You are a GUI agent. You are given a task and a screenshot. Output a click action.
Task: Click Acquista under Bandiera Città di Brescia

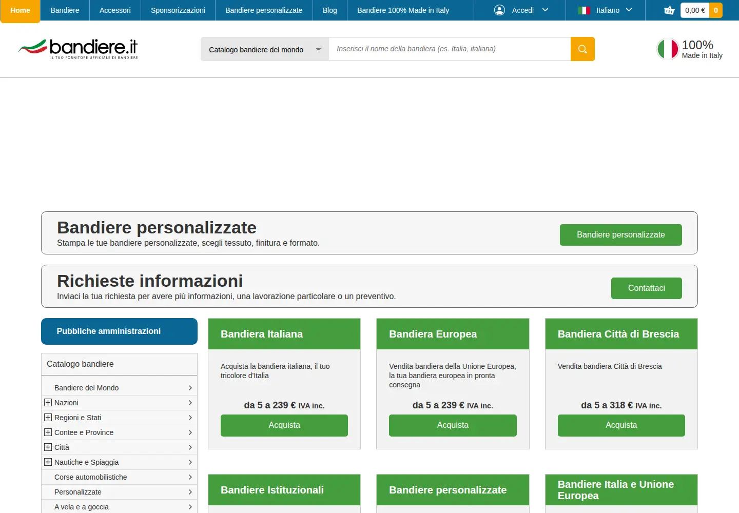click(x=621, y=425)
